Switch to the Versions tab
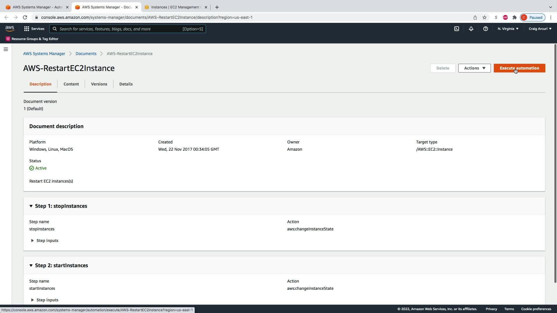This screenshot has height=313, width=557. (x=99, y=84)
